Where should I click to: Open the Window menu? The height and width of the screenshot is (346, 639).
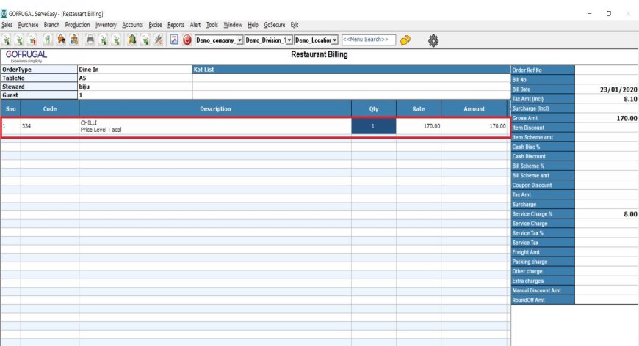point(233,25)
